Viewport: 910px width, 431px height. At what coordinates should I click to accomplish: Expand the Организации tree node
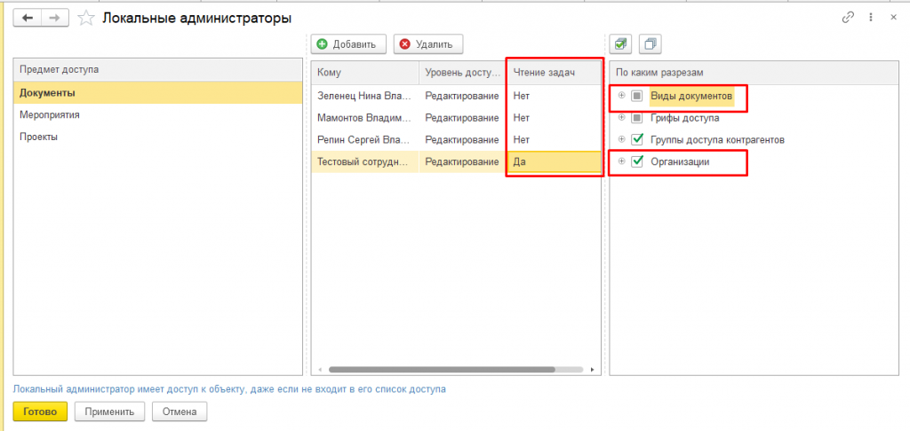(622, 161)
